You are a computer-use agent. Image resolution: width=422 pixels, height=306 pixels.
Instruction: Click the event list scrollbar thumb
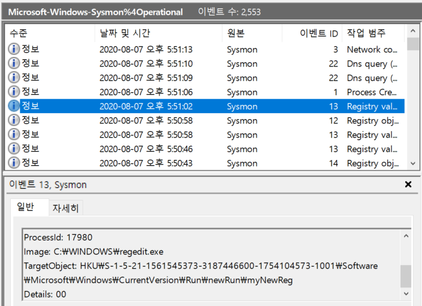coord(413,44)
